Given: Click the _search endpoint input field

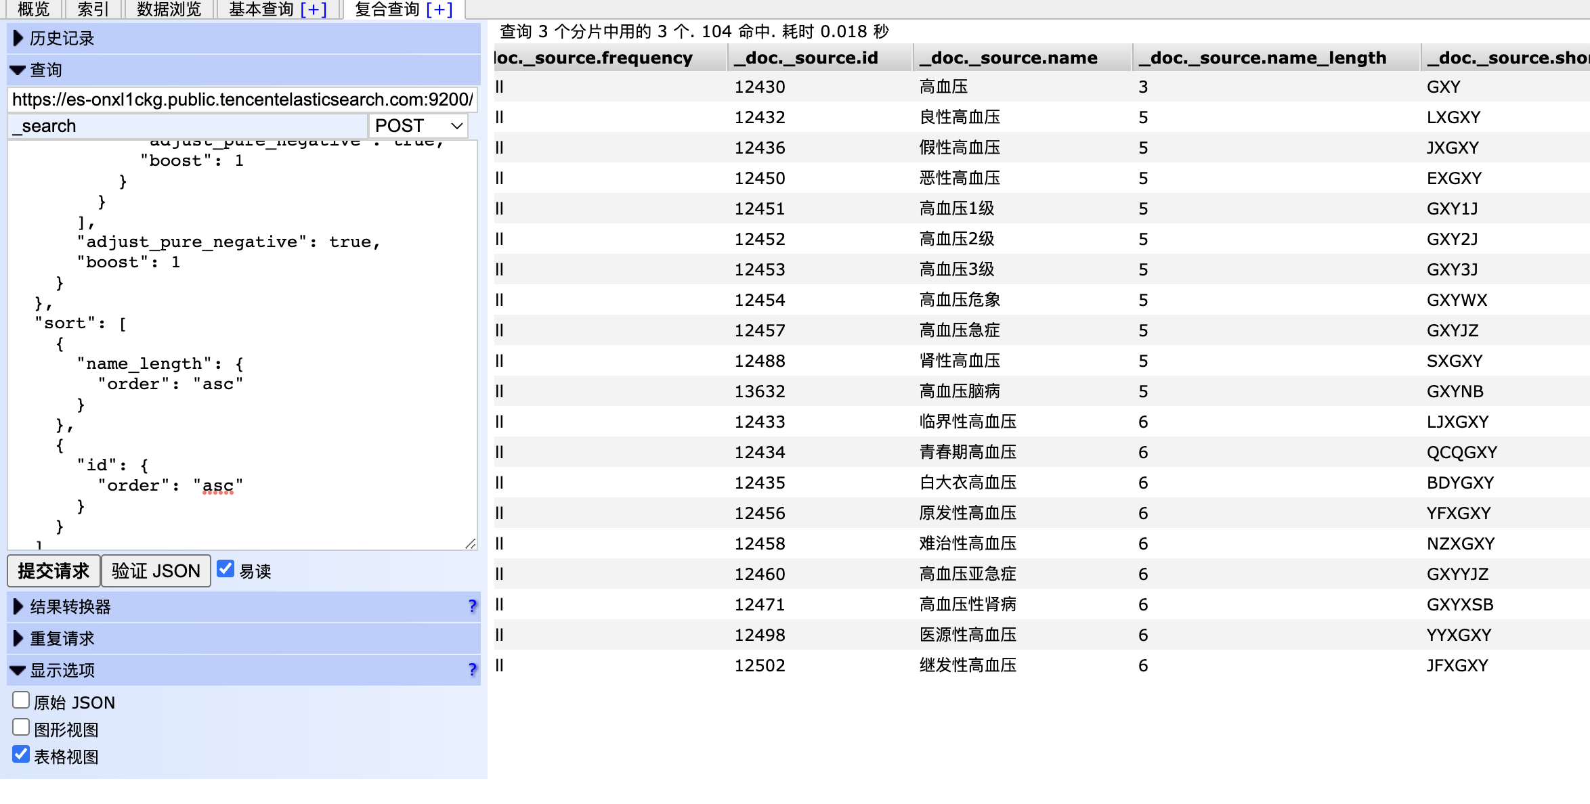Looking at the screenshot, I should (x=187, y=126).
